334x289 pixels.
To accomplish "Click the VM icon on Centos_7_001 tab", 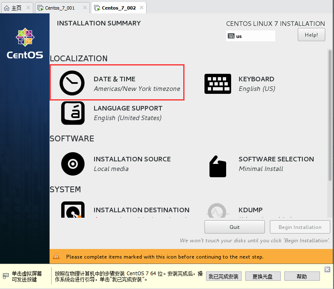I will [x=40, y=8].
